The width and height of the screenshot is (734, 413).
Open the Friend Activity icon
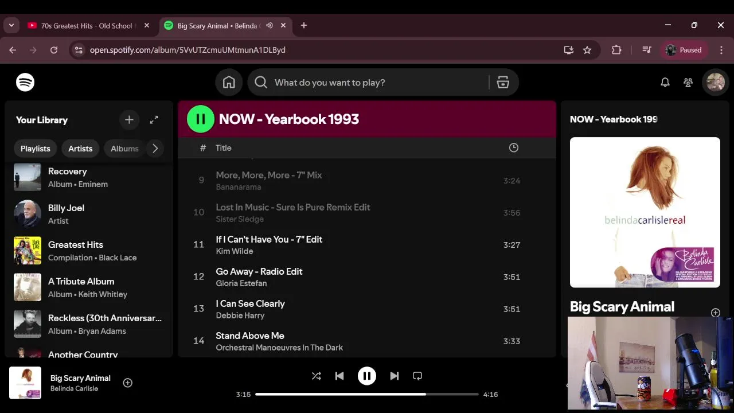point(688,83)
